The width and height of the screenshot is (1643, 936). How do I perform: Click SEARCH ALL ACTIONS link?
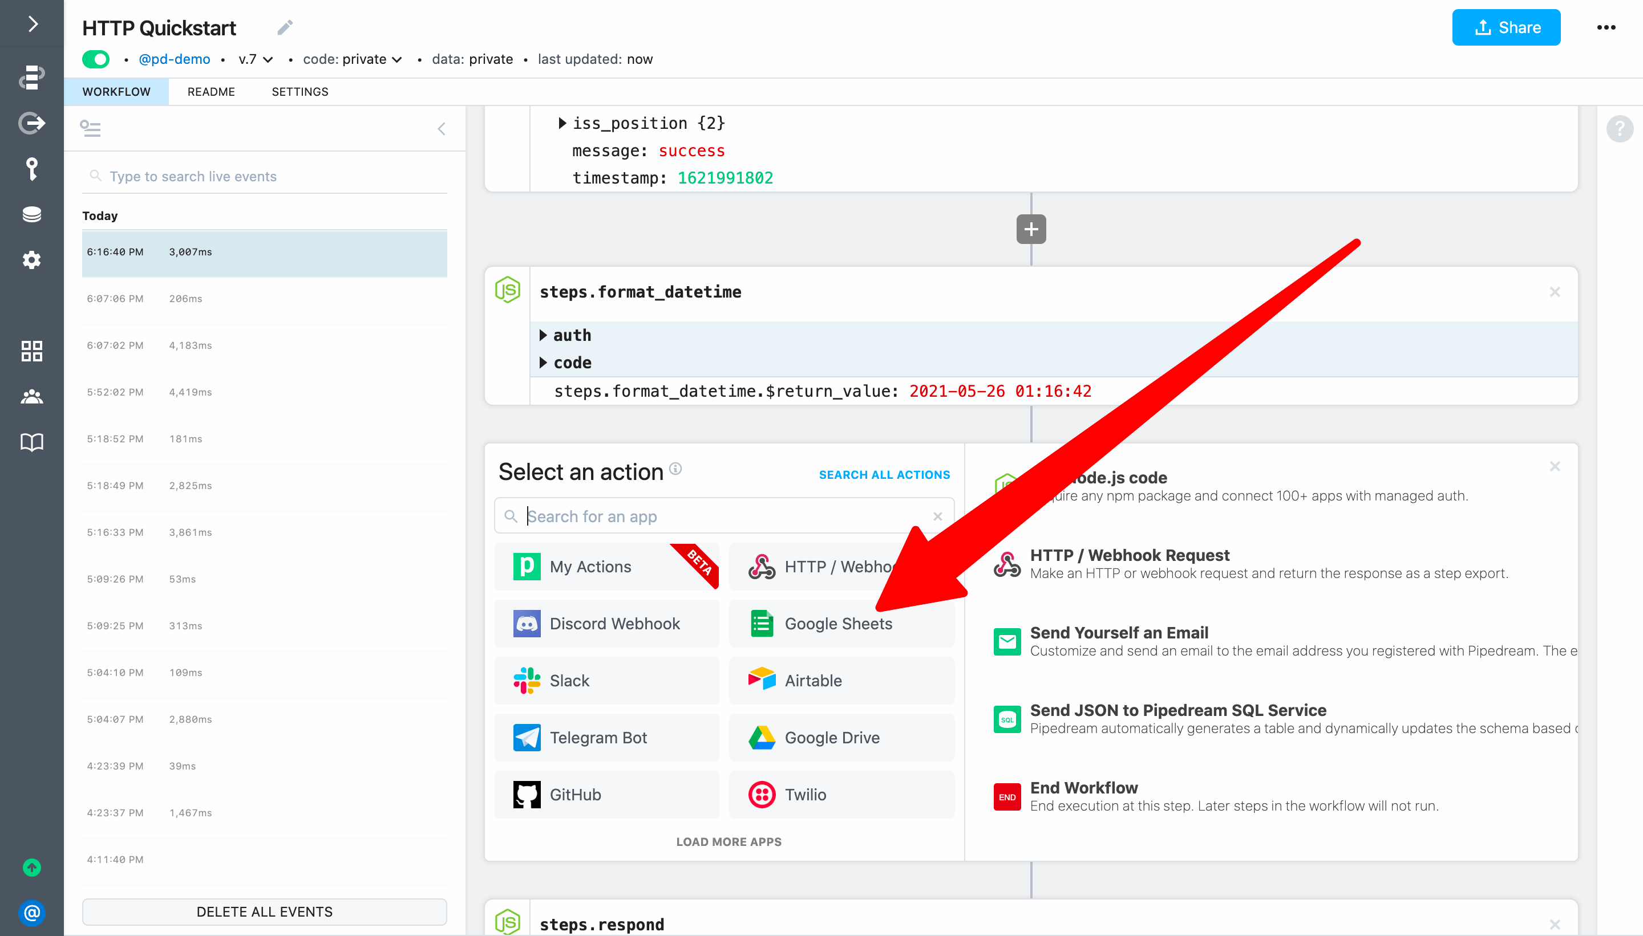coord(884,475)
